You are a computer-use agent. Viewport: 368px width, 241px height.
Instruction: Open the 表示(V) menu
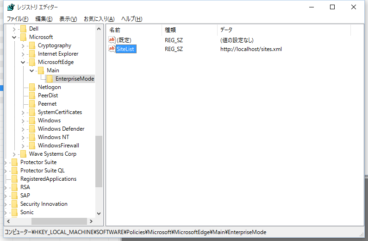click(x=68, y=19)
